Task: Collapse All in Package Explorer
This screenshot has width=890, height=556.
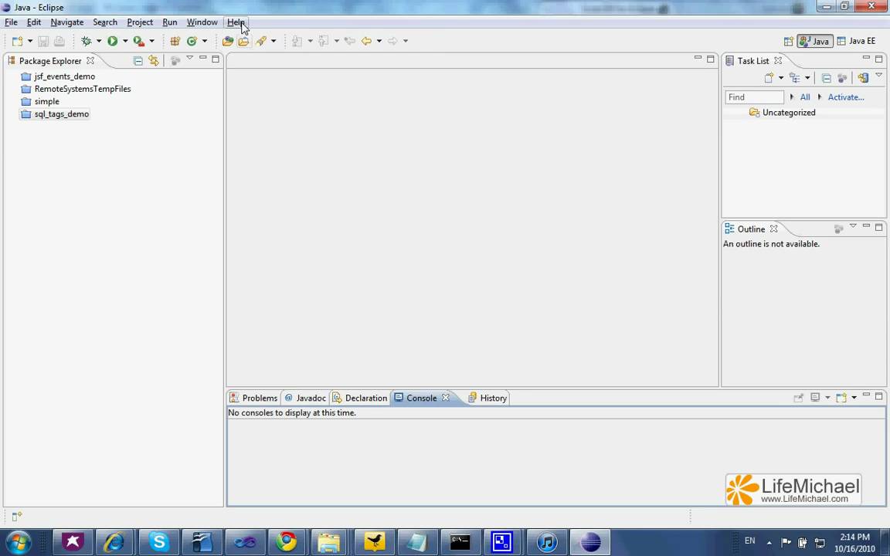Action: [x=138, y=61]
